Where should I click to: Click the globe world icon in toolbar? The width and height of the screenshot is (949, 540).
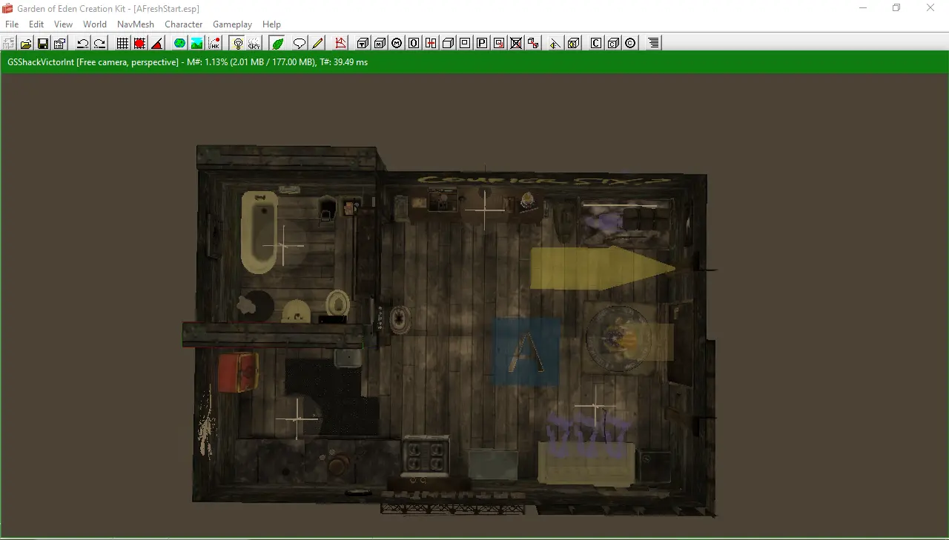point(179,43)
